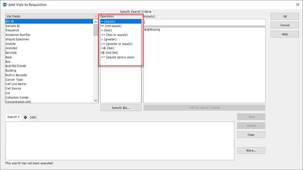Switch to the Search 1 tab
This screenshot has width=303, height=170.
click(x=13, y=117)
